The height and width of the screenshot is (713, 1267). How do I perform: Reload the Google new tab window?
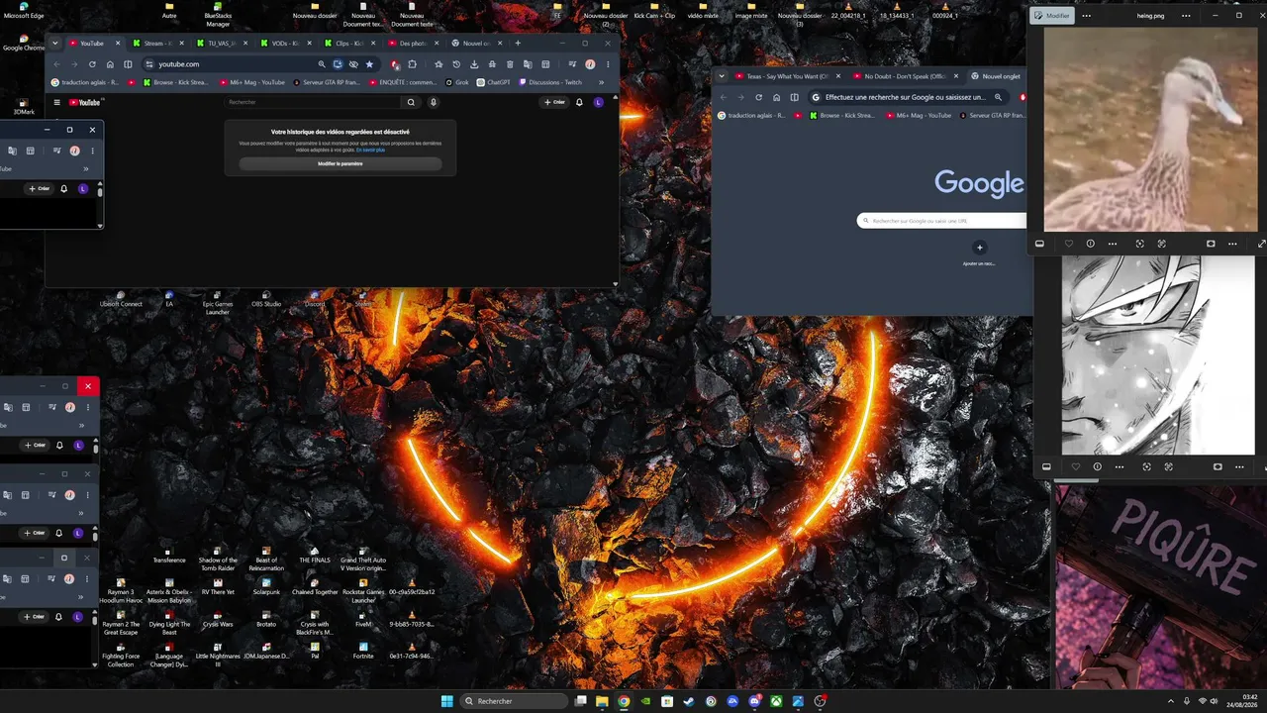pyautogui.click(x=758, y=97)
